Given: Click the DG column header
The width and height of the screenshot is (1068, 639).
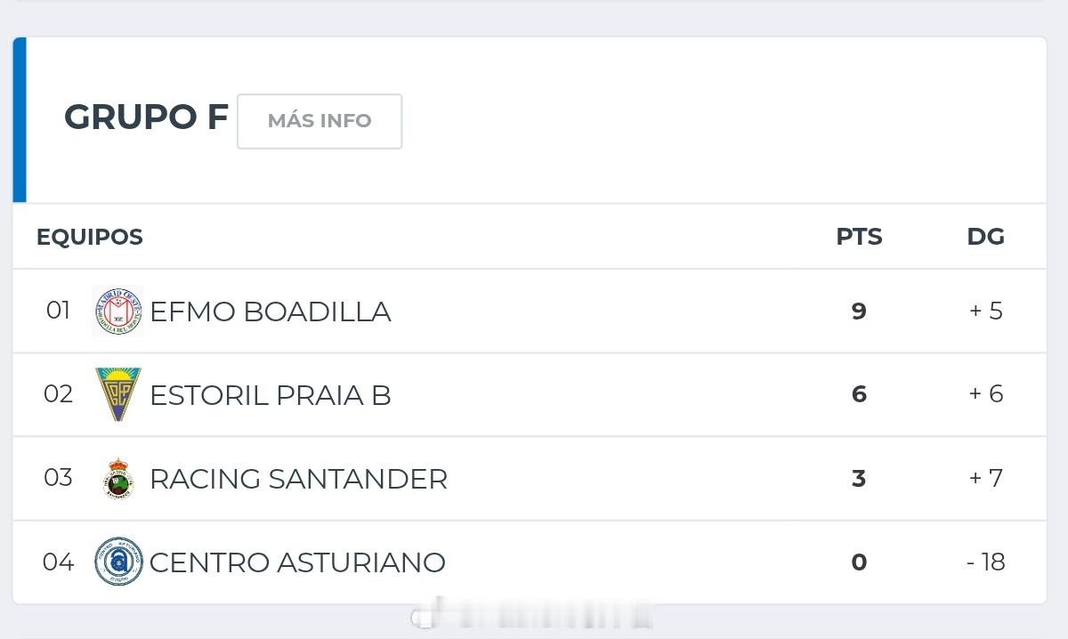Looking at the screenshot, I should coord(985,237).
